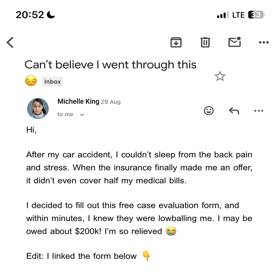
Task: Open the top toolbar more options menu
Action: pyautogui.click(x=264, y=42)
